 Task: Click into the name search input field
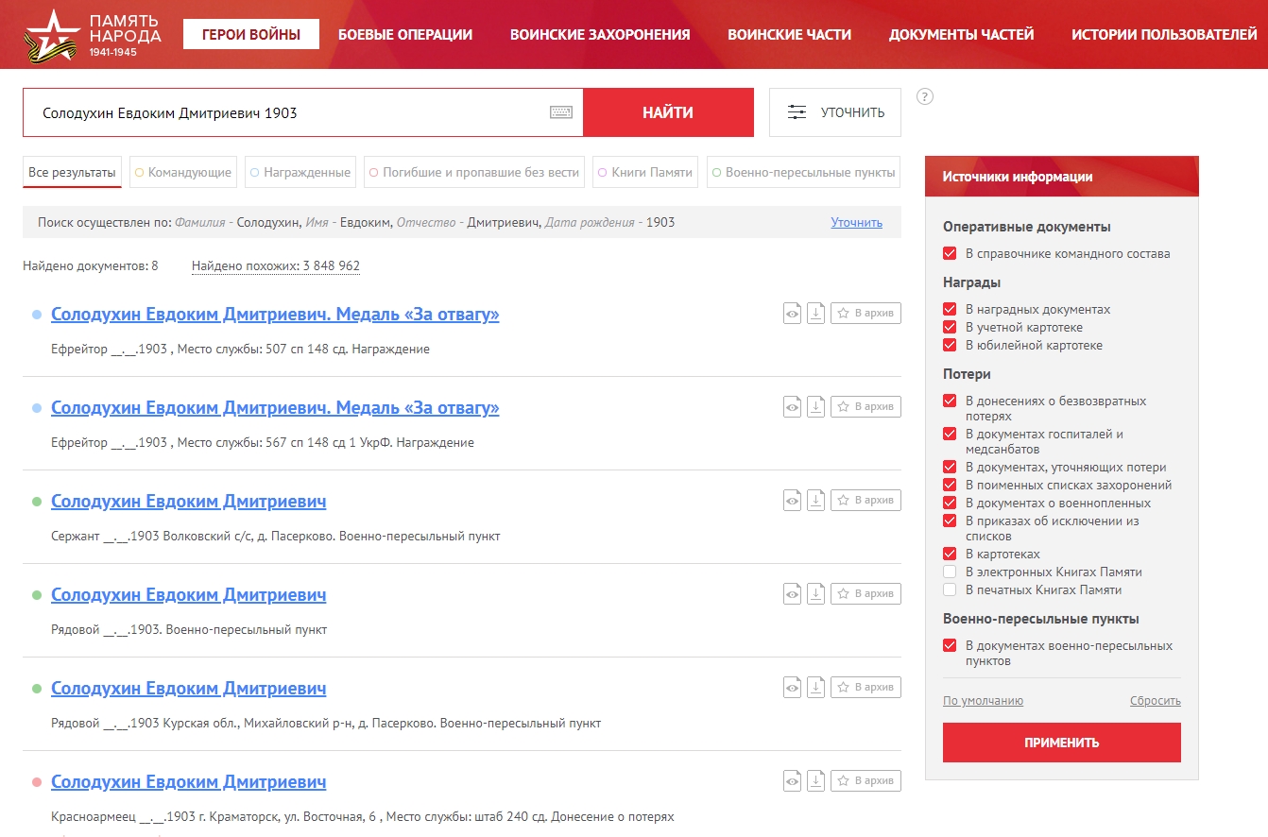[x=283, y=113]
